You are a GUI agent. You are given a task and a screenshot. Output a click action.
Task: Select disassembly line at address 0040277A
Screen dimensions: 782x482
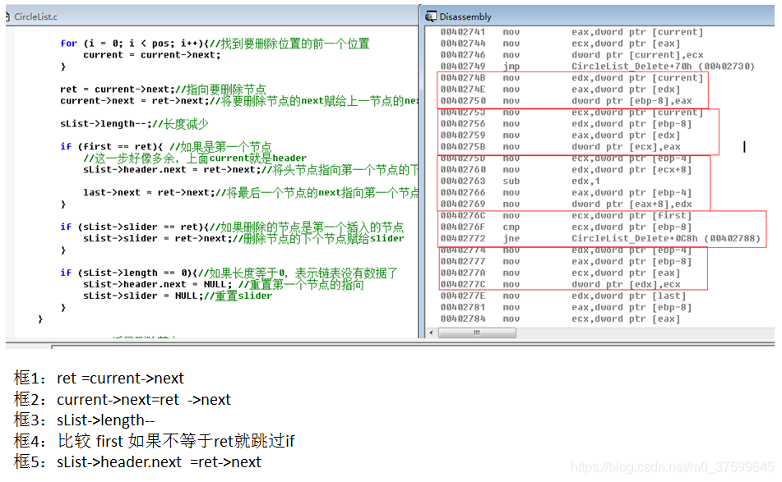(560, 273)
